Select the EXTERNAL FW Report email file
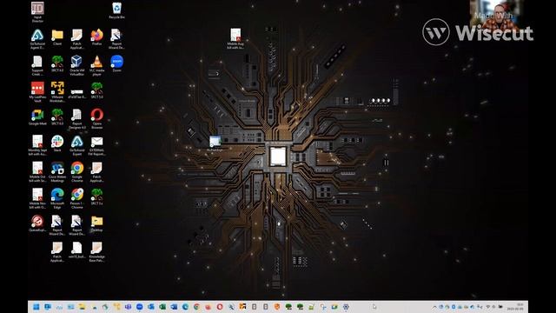The height and width of the screenshot is (313, 556). tap(96, 145)
